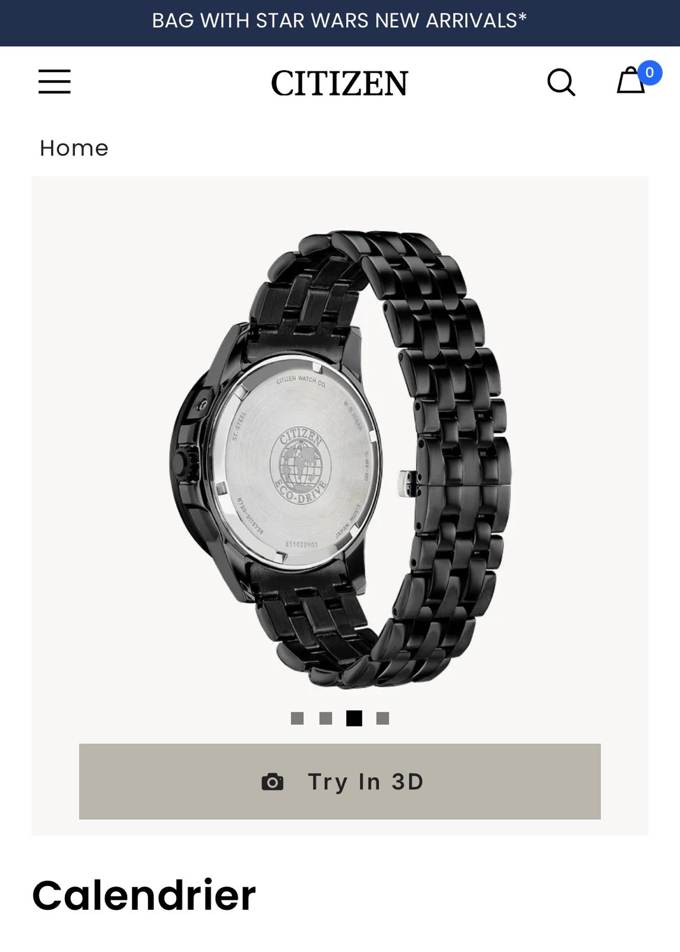Click the camera icon beside Try In 3D

click(x=272, y=782)
